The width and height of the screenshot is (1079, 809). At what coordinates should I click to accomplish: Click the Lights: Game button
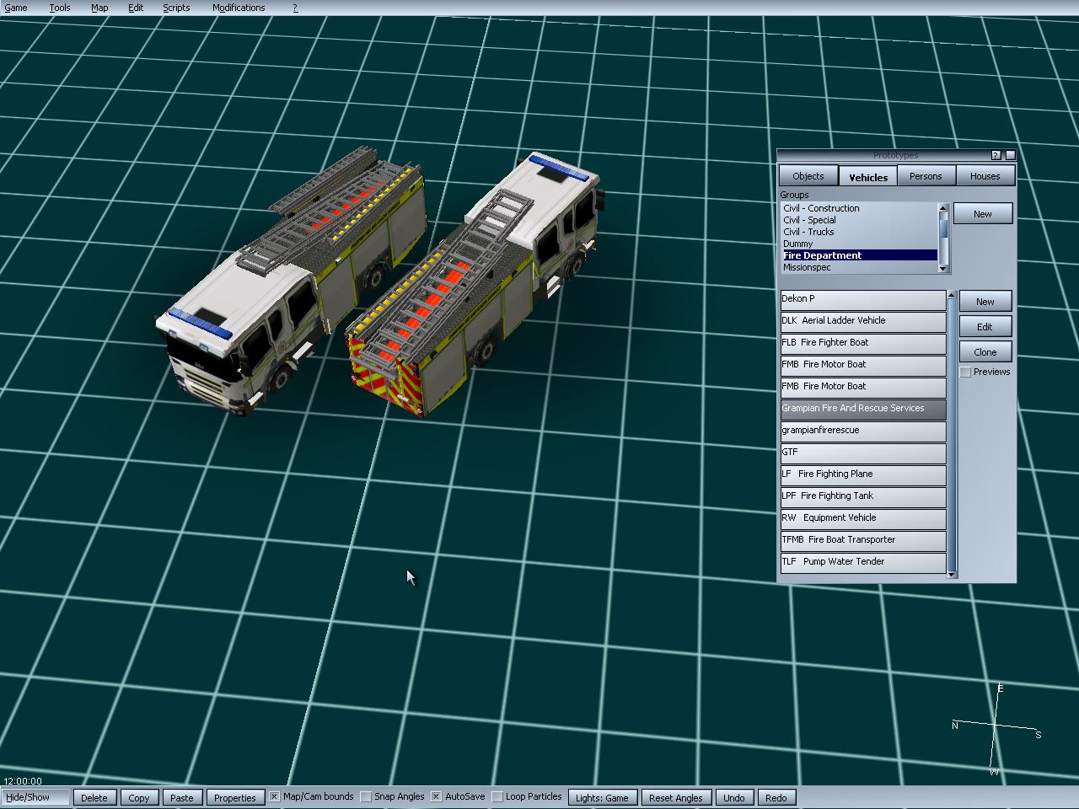pyautogui.click(x=602, y=797)
